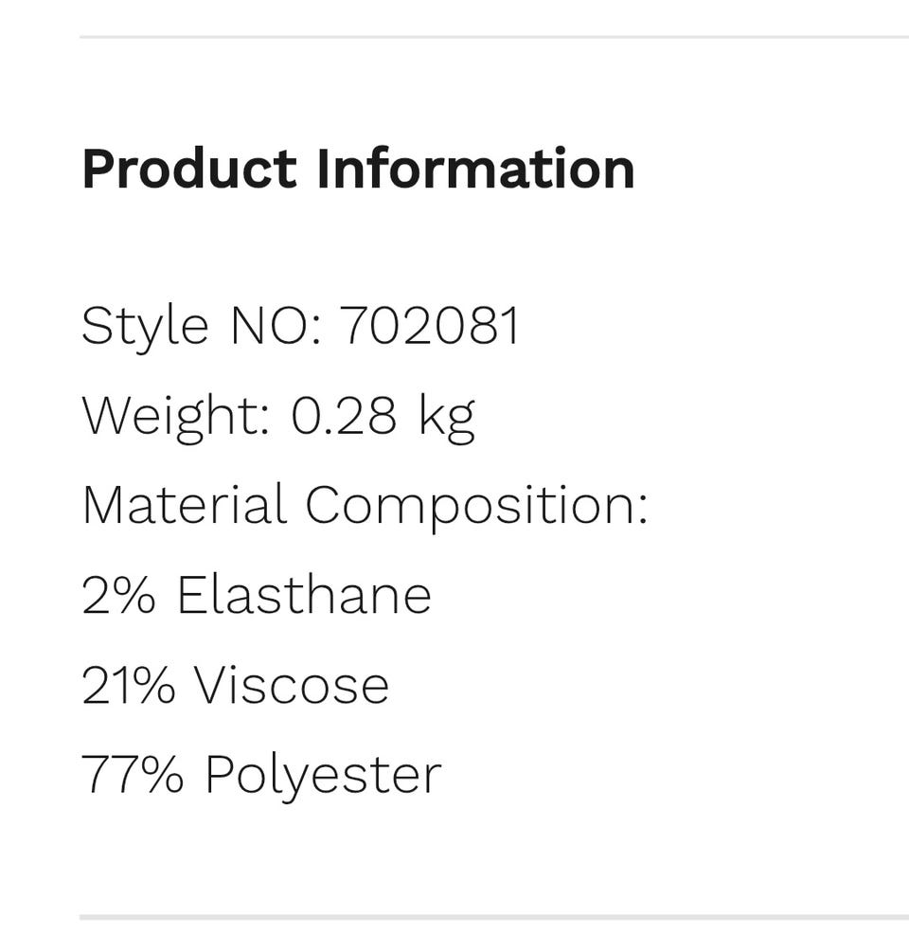Click the Weight: label

click(x=177, y=419)
